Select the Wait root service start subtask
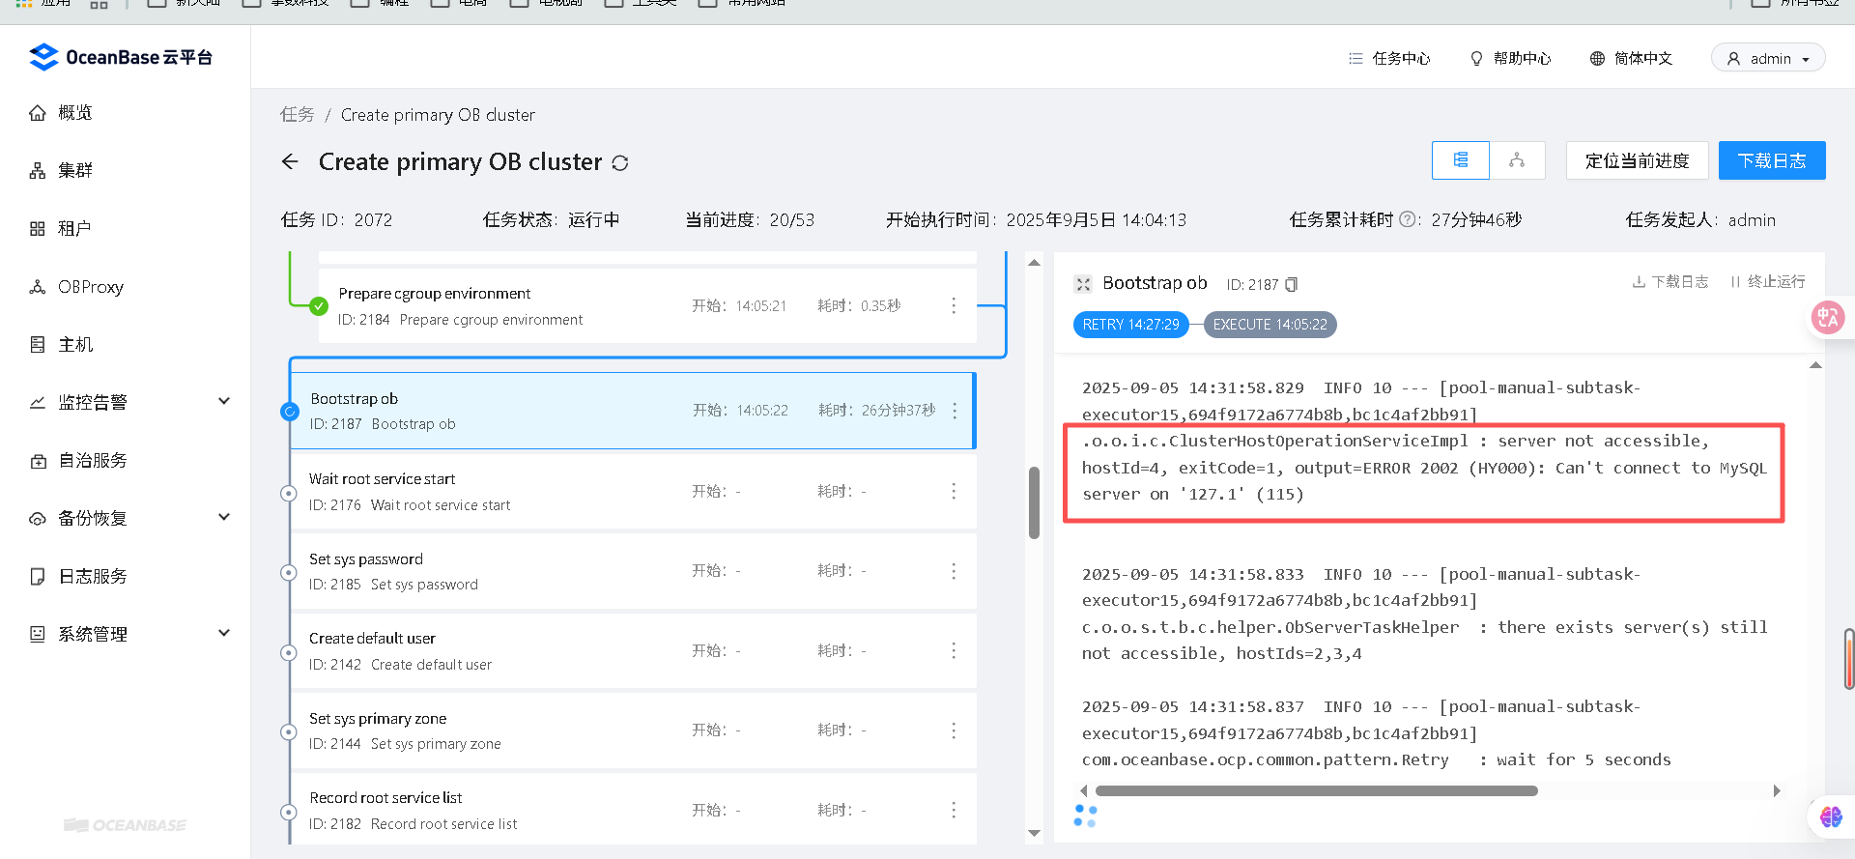Viewport: 1855px width, 859px height. point(633,491)
